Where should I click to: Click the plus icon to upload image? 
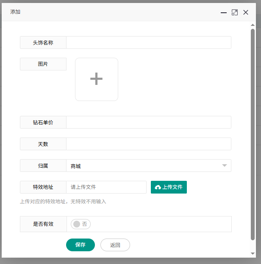click(96, 79)
